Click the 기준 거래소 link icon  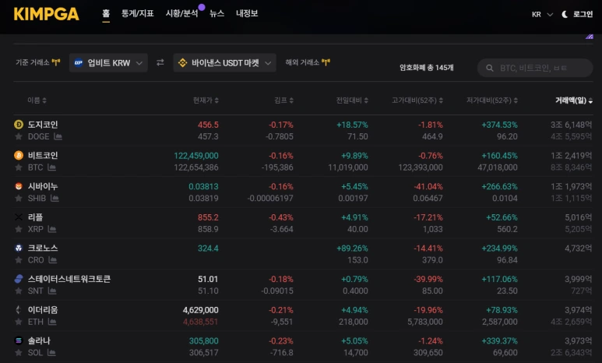click(56, 62)
